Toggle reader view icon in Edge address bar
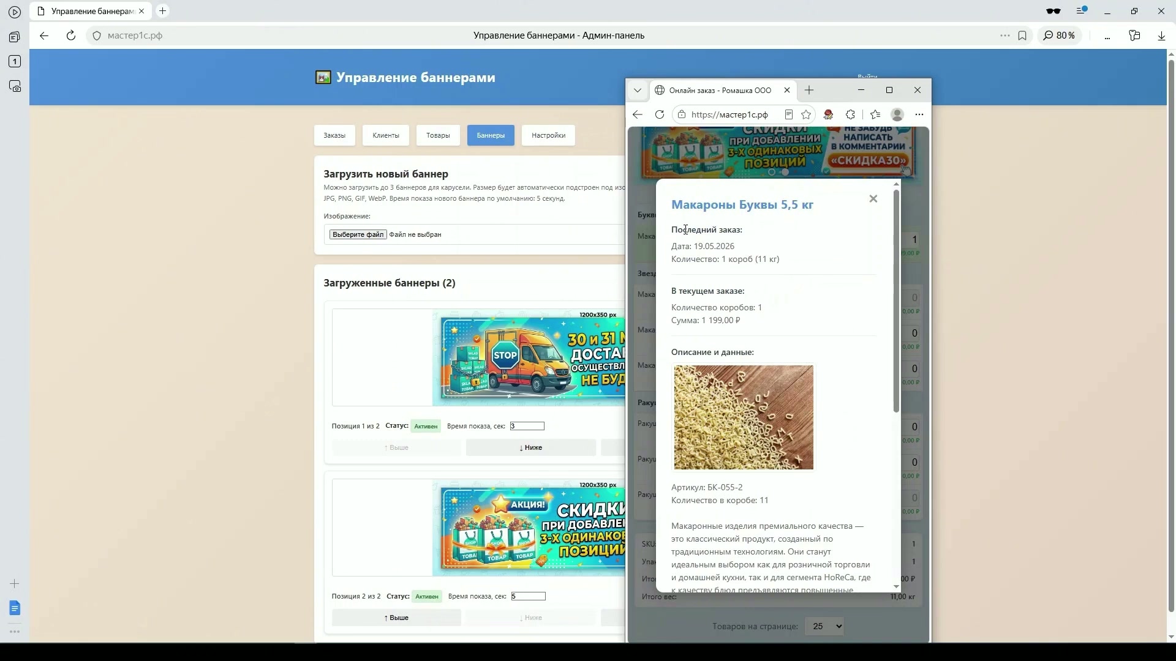The height and width of the screenshot is (661, 1176). (x=789, y=114)
